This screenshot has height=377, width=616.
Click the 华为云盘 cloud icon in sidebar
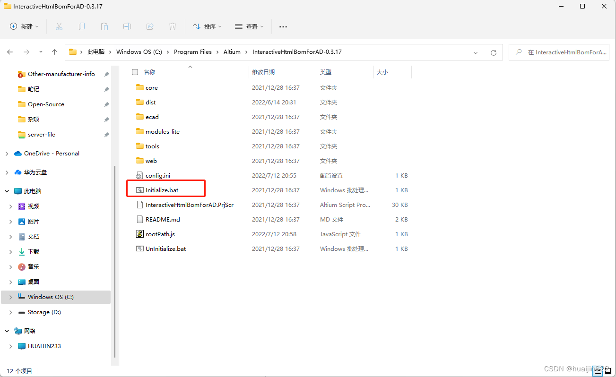pyautogui.click(x=18, y=172)
